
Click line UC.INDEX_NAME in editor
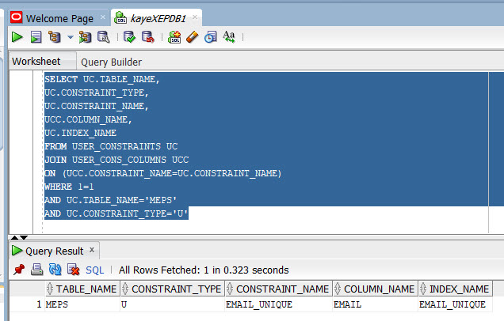click(x=80, y=133)
